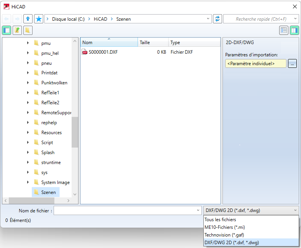The height and width of the screenshot is (248, 301).
Task: Click plain folder icon in second toolbar row
Action: tap(28, 30)
